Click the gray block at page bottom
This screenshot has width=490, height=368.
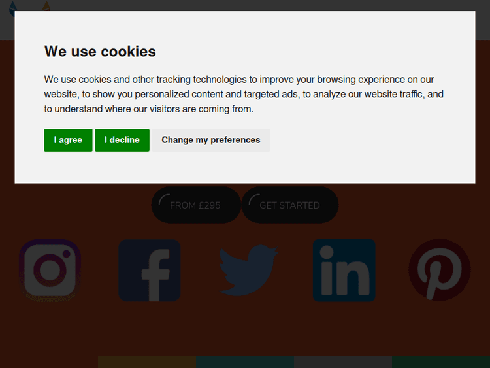tap(343, 362)
